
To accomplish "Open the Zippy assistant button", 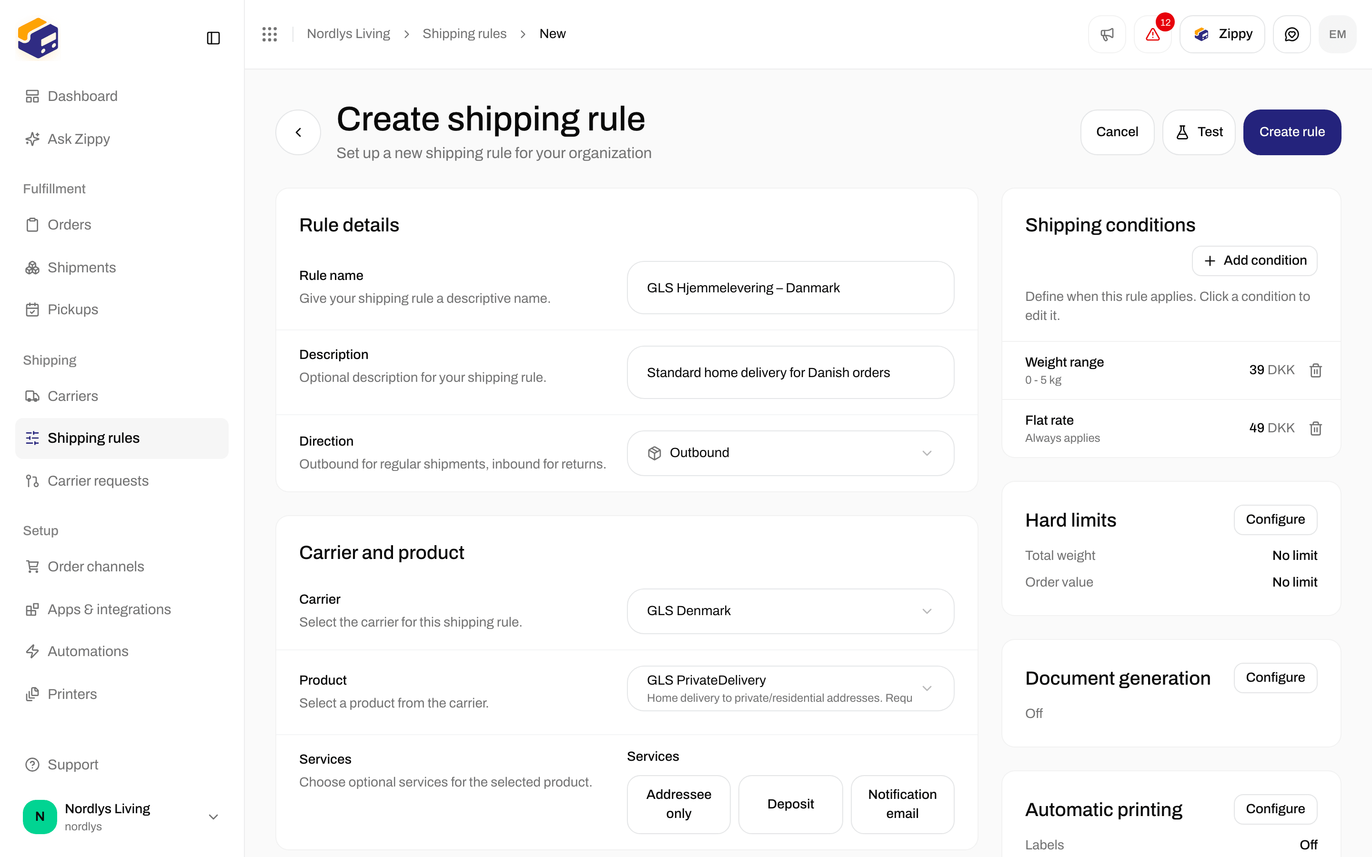I will tap(1222, 35).
